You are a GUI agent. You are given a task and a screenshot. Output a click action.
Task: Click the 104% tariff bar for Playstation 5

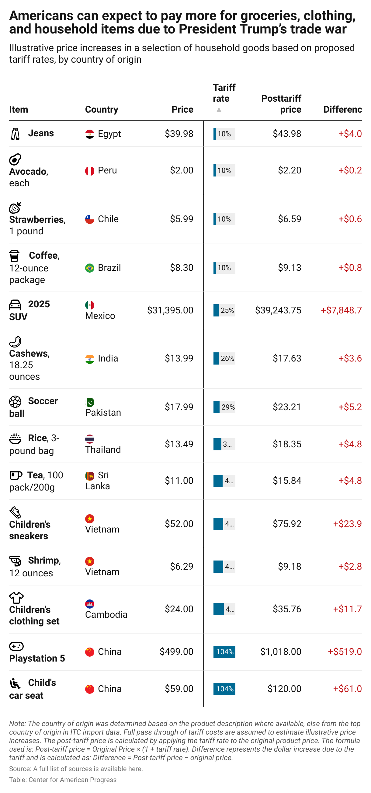click(x=224, y=652)
